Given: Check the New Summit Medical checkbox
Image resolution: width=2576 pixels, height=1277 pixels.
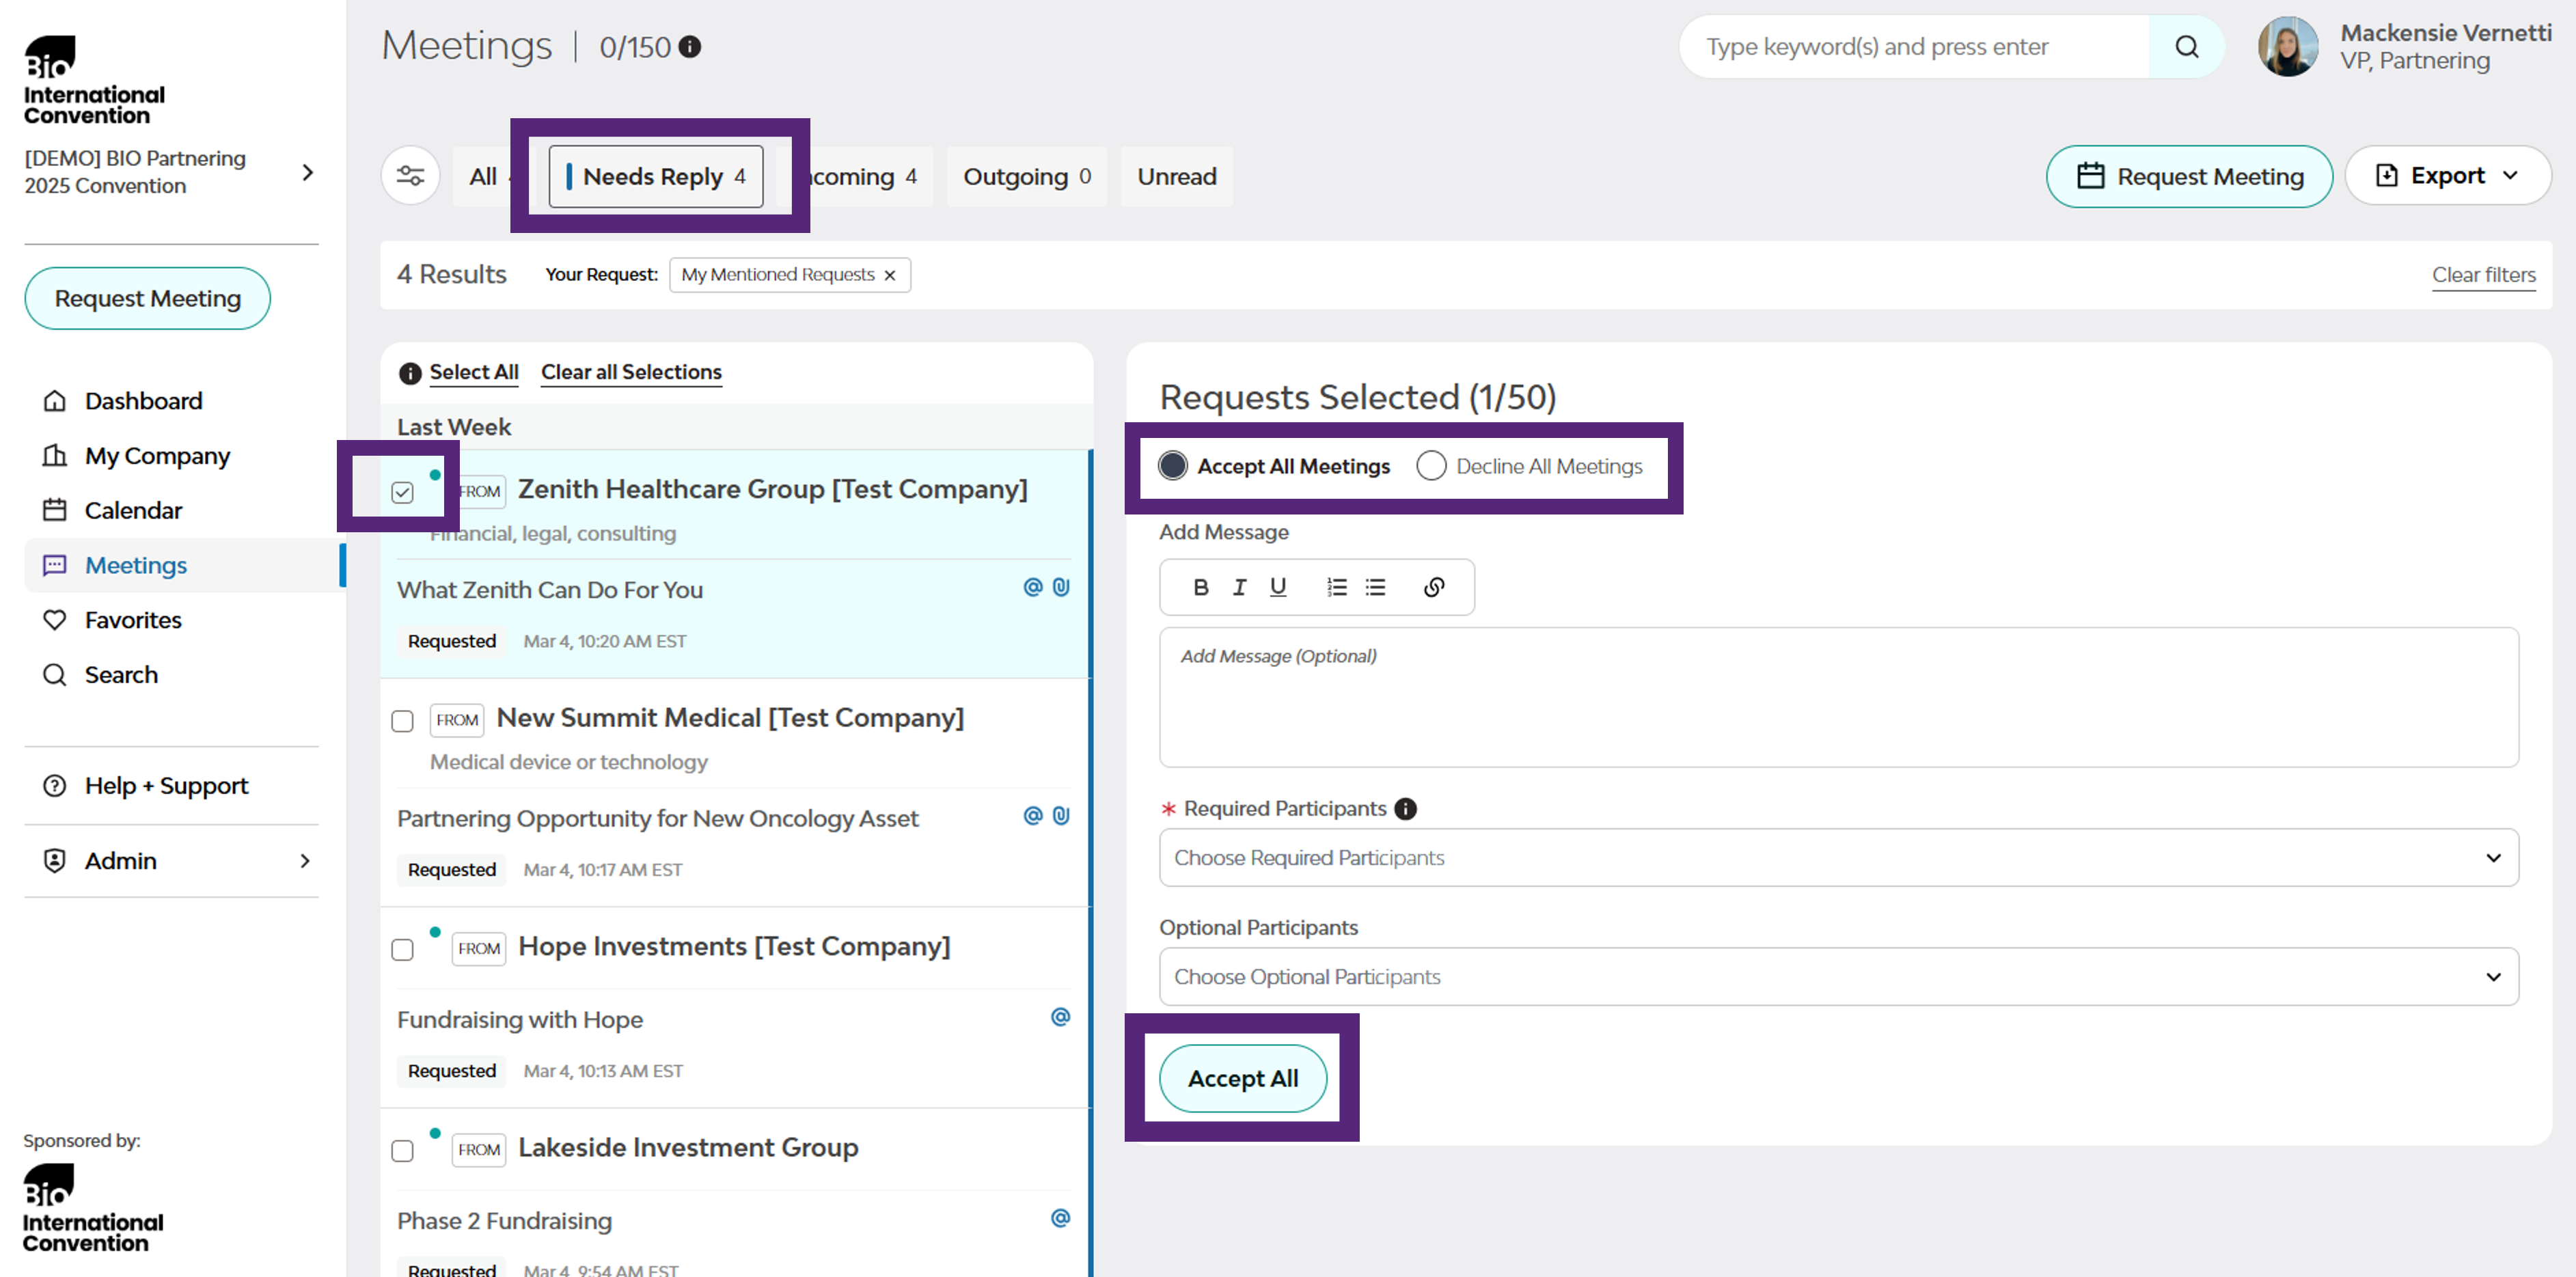Looking at the screenshot, I should (x=402, y=721).
